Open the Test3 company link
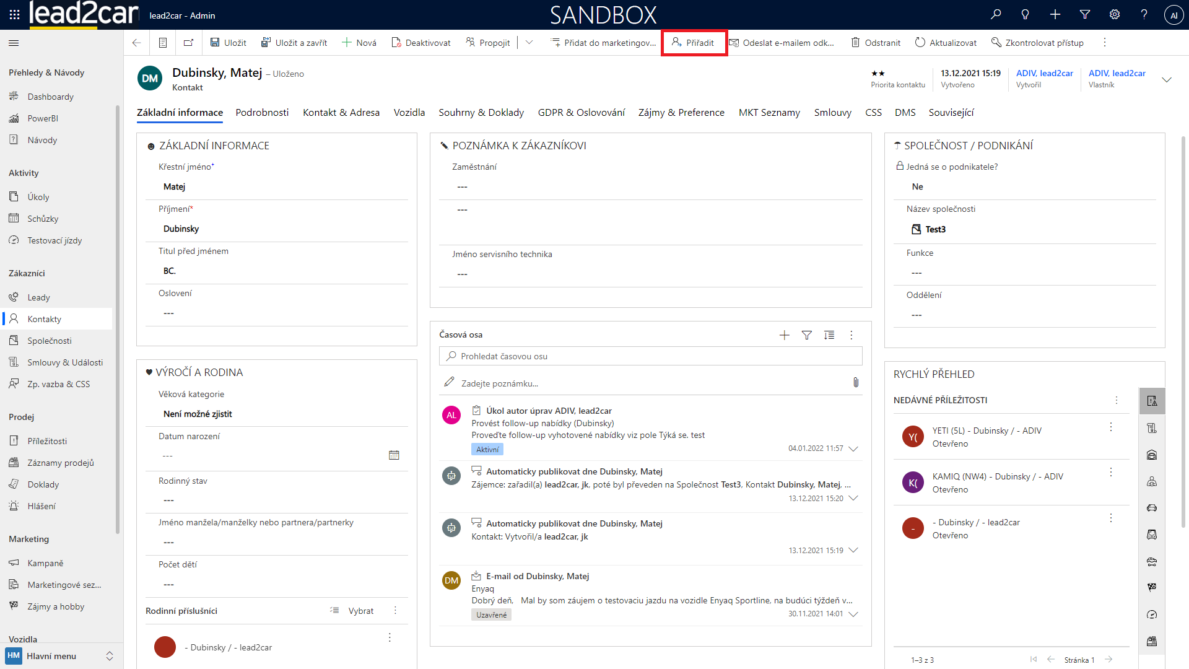This screenshot has height=669, width=1189. coord(935,230)
